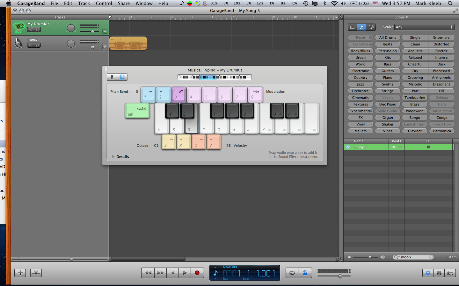The width and height of the screenshot is (459, 286).
Task: Click the fast-forward transport button
Action: point(160,273)
